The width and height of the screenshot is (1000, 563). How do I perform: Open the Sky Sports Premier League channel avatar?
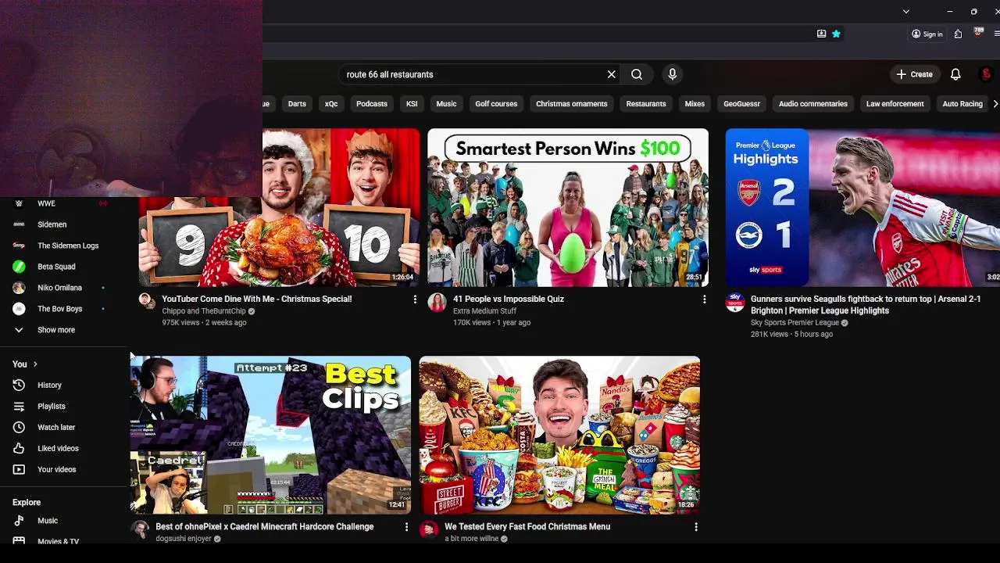coord(735,303)
